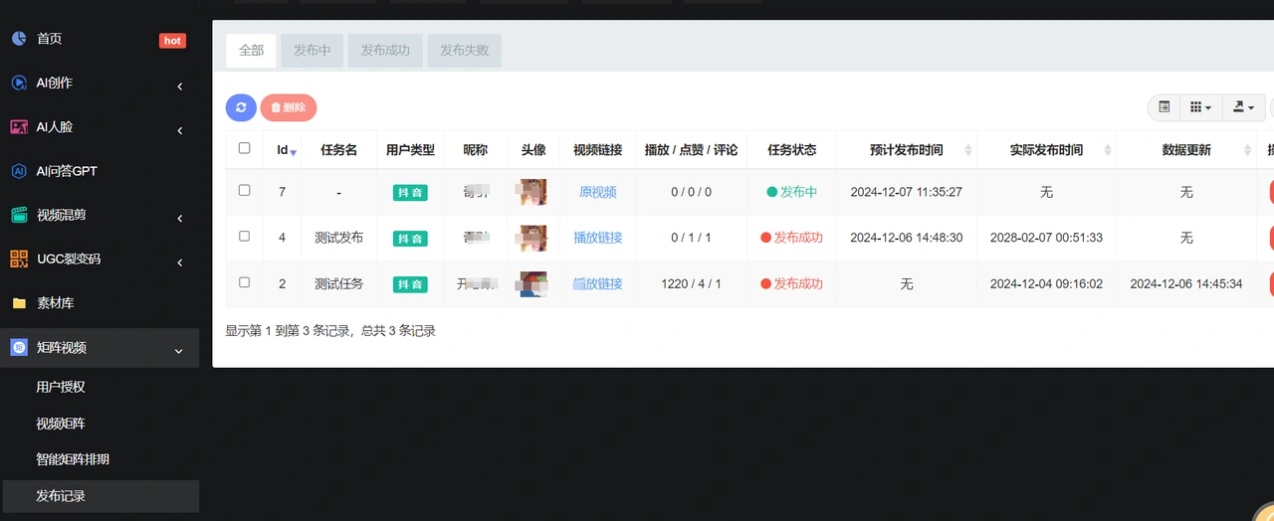Viewport: 1274px width, 521px height.
Task: Switch to the 发布失败 tab
Action: tap(465, 51)
